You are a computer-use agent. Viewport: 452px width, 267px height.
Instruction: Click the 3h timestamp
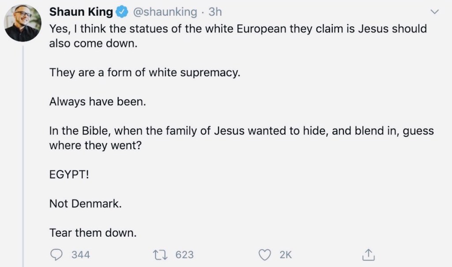(215, 12)
